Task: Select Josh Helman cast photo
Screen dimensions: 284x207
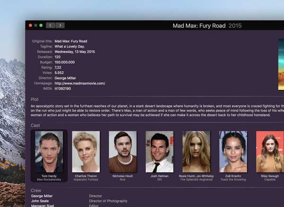Action: [x=160, y=152]
